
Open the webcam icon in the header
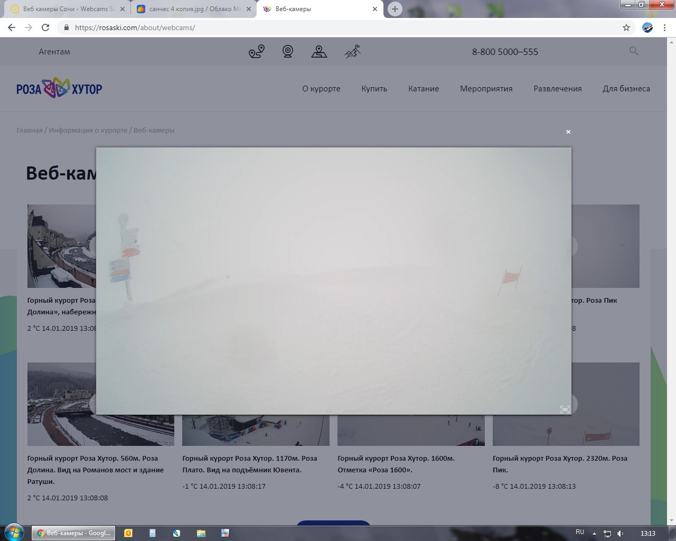288,51
